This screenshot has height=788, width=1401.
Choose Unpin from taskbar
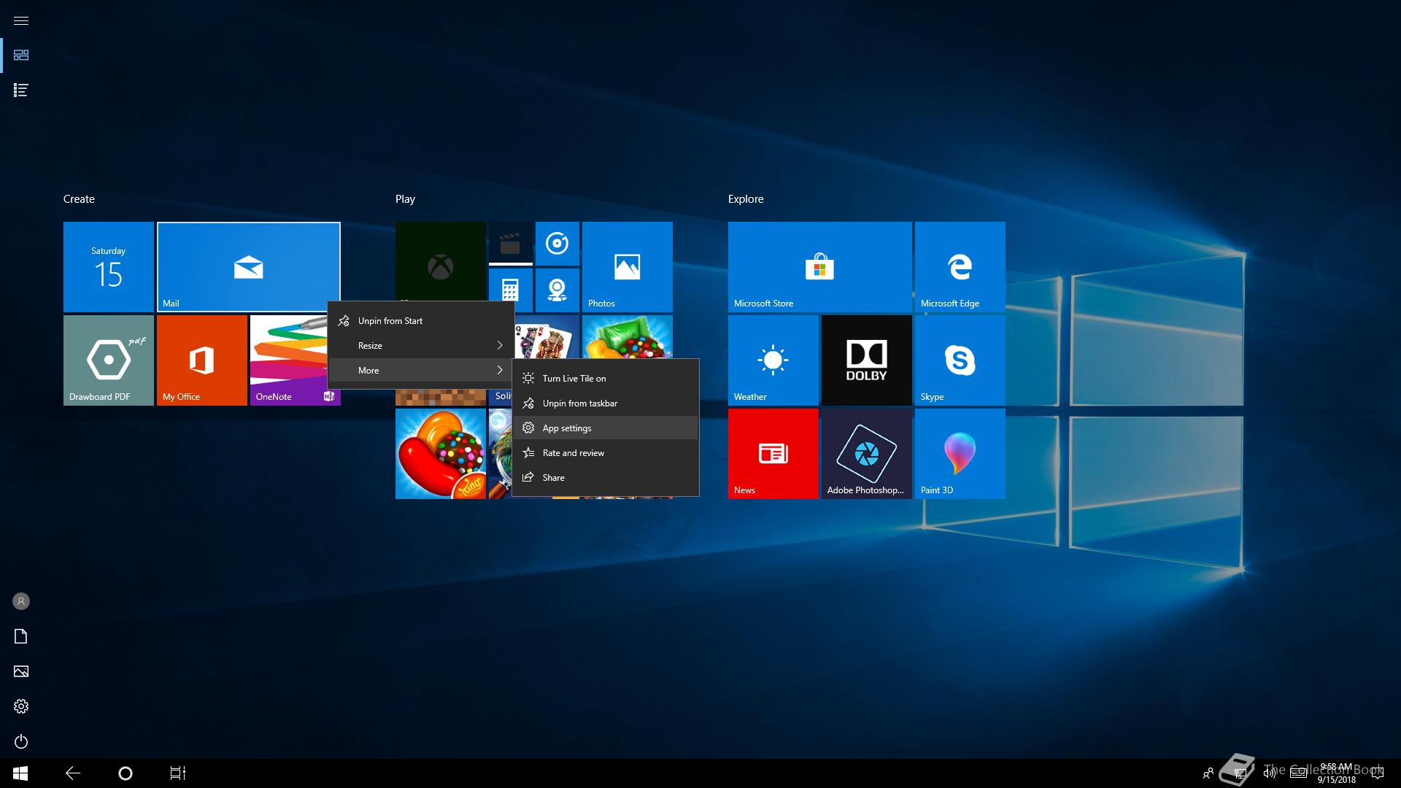(606, 403)
